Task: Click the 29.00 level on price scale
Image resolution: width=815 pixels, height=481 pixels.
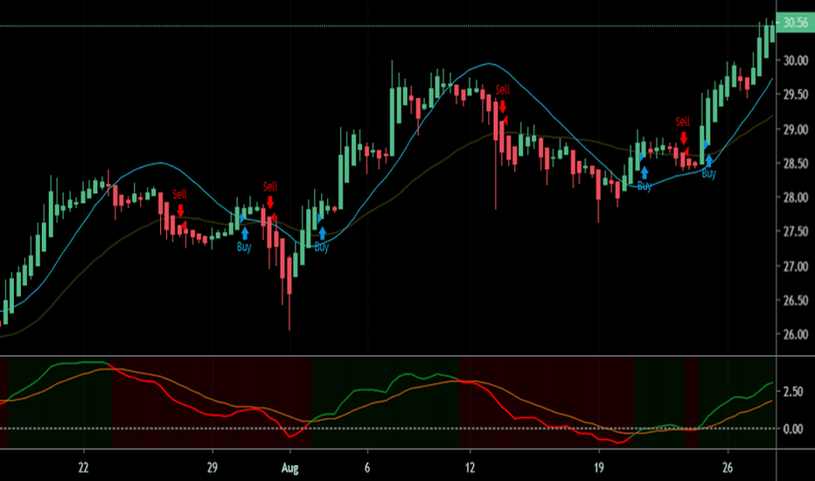Action: (x=796, y=129)
